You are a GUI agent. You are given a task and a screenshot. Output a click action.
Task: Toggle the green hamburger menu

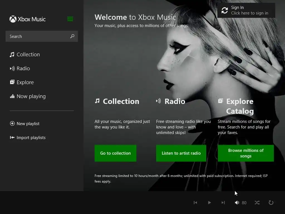click(x=70, y=19)
